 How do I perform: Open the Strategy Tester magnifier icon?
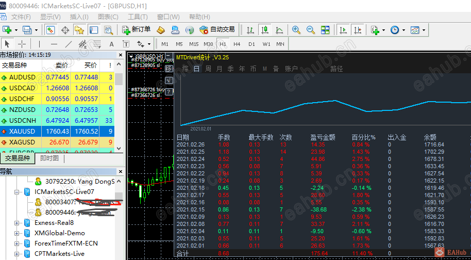[x=108, y=30]
